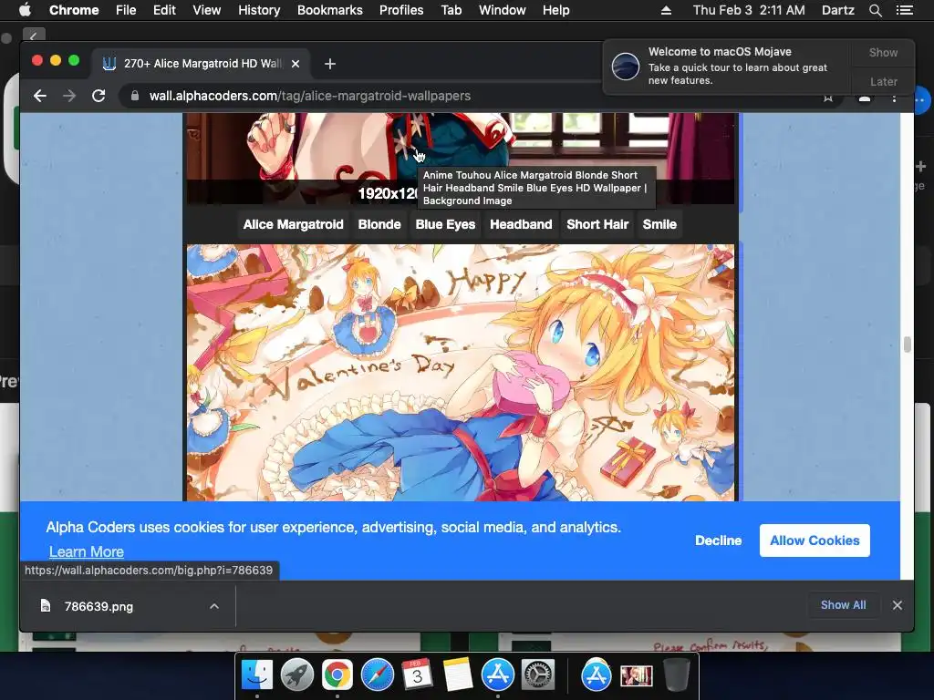Open Launchpad rocket in the Dock
Viewport: 934px width, 700px height.
297,675
